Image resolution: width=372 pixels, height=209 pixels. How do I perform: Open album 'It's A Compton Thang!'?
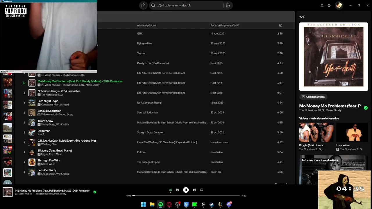pyautogui.click(x=149, y=103)
